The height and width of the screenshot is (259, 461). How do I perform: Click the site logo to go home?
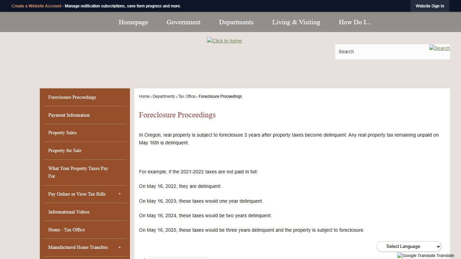[x=224, y=40]
